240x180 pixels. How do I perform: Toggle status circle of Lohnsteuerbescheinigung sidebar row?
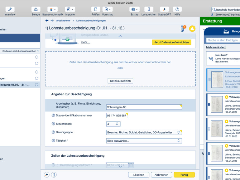[36, 85]
